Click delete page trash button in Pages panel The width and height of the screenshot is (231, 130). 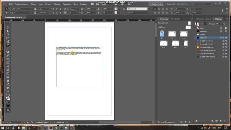click(x=189, y=122)
